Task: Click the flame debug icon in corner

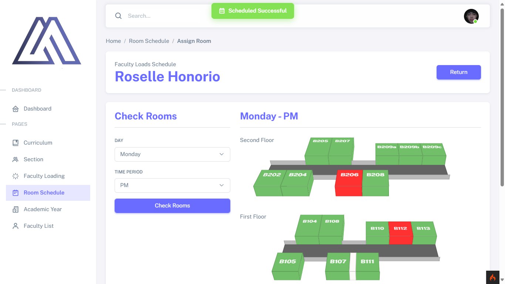Action: click(x=492, y=277)
